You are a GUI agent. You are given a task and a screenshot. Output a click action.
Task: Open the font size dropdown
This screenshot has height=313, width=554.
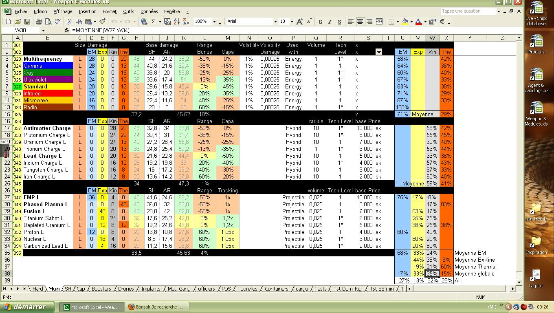(x=292, y=22)
